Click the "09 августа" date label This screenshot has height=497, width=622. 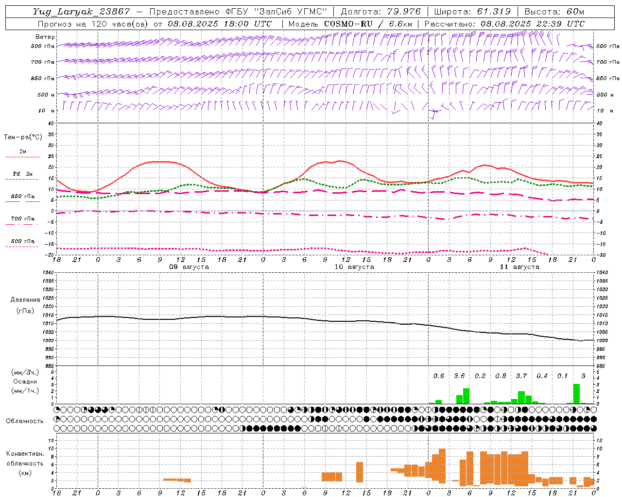click(189, 267)
